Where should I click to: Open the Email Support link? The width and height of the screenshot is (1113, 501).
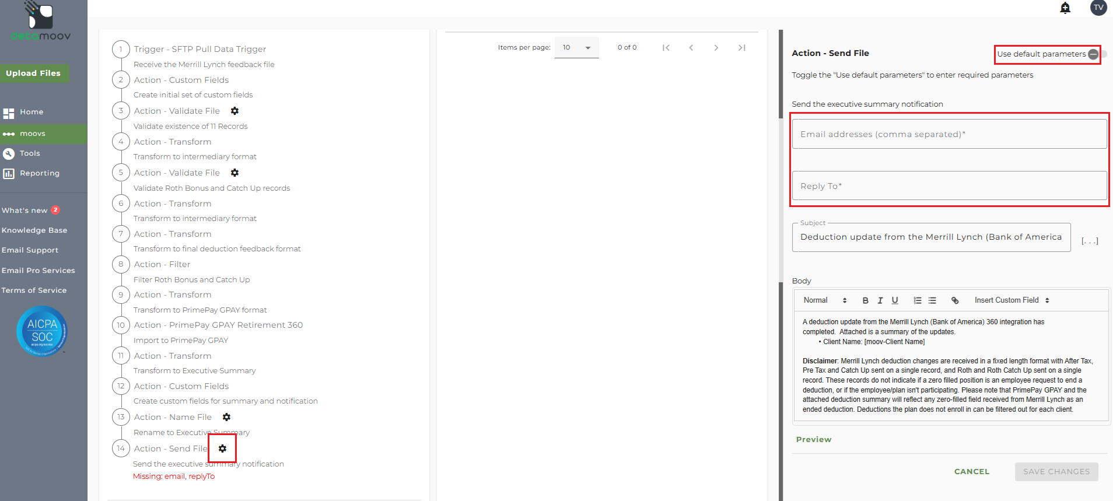pyautogui.click(x=30, y=250)
